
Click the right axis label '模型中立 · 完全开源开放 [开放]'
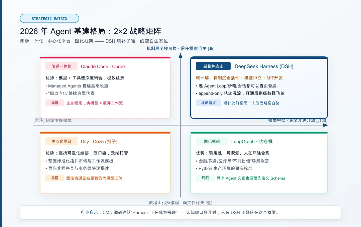298,120
